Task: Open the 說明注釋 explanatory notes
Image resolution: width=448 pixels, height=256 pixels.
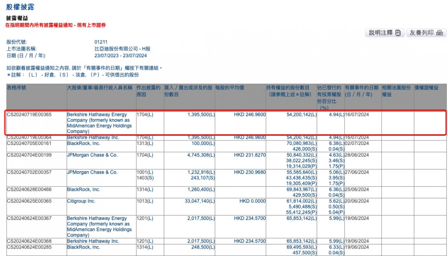Action: (x=382, y=33)
